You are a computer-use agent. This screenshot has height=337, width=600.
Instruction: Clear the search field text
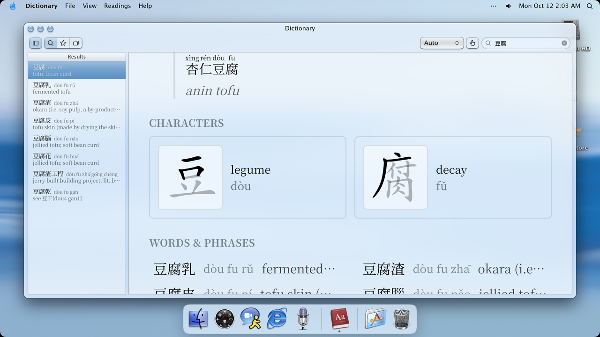(x=564, y=43)
